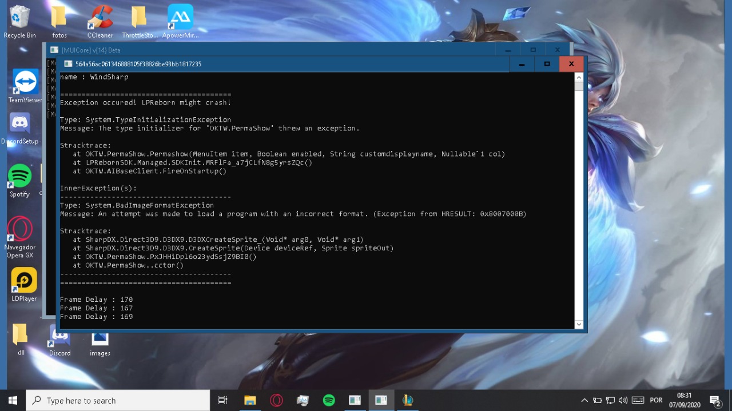Open the MUICore window taskbar item
The height and width of the screenshot is (411, 732).
coord(355,400)
